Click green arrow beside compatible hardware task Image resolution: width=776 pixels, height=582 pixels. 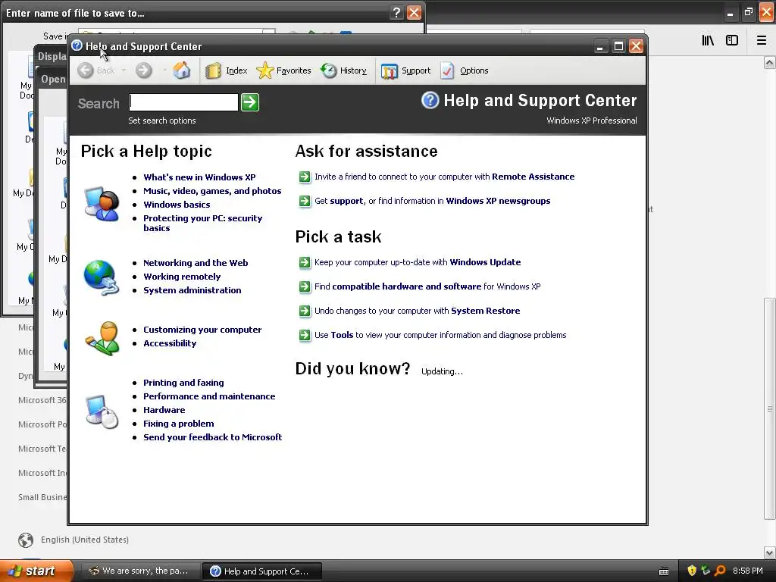coord(305,286)
